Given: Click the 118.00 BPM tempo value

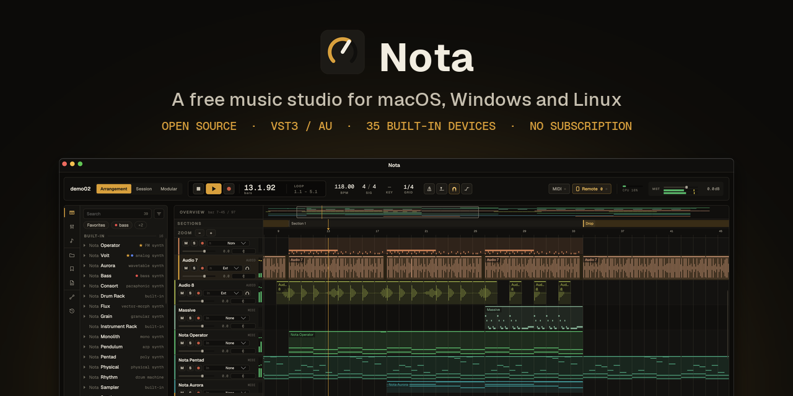Looking at the screenshot, I should (x=344, y=188).
